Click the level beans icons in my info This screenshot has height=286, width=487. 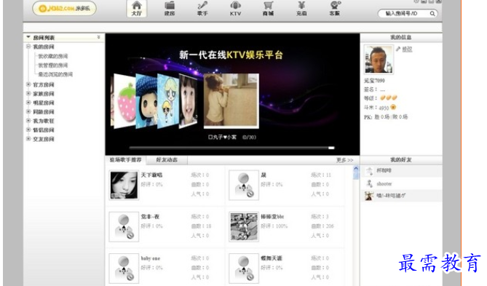tap(389, 98)
